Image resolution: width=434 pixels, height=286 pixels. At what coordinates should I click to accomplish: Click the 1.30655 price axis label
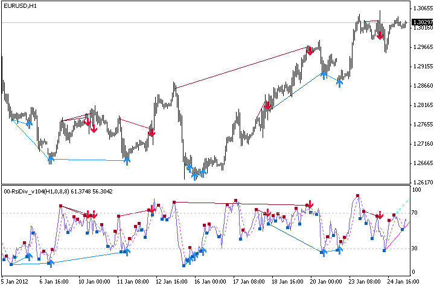tap(422, 8)
